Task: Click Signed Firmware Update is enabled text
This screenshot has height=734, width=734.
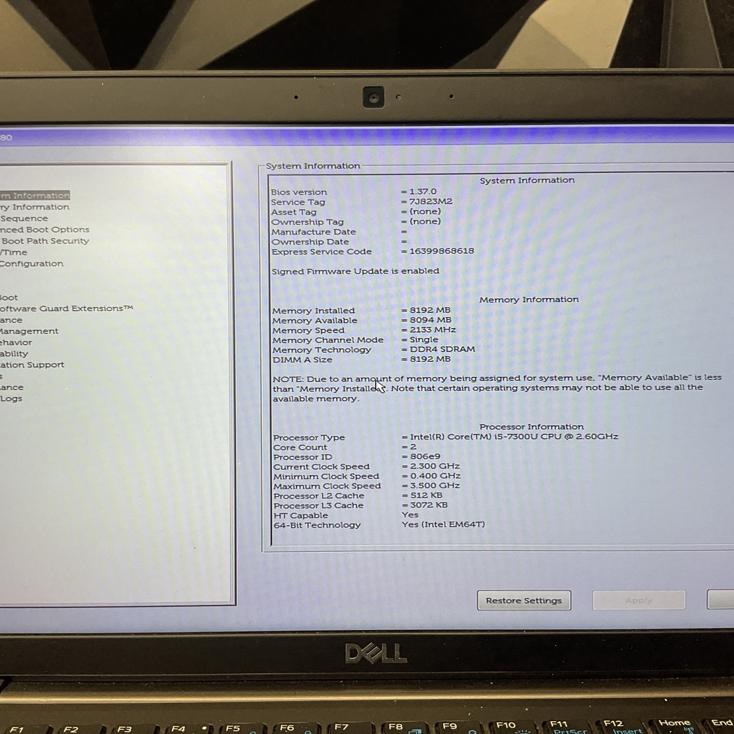Action: 356,271
